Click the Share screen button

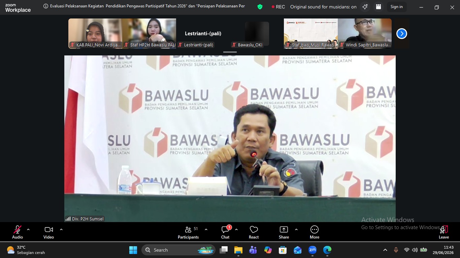click(284, 232)
